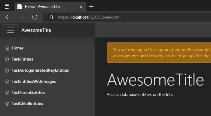
Task: View site security info lock icon
Action: 51,17
